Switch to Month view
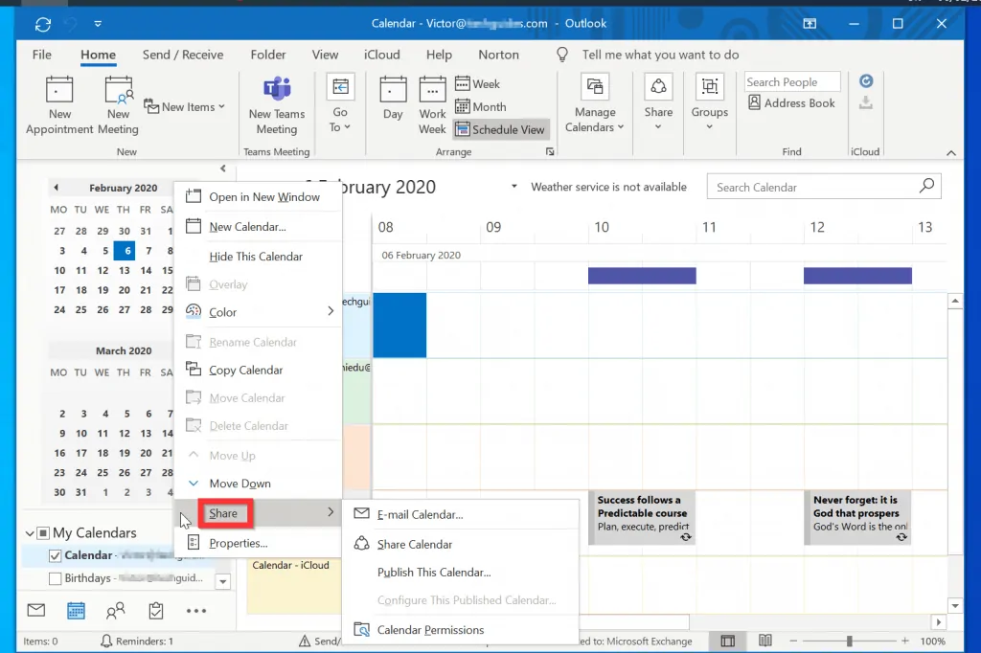This screenshot has width=981, height=653. [481, 107]
